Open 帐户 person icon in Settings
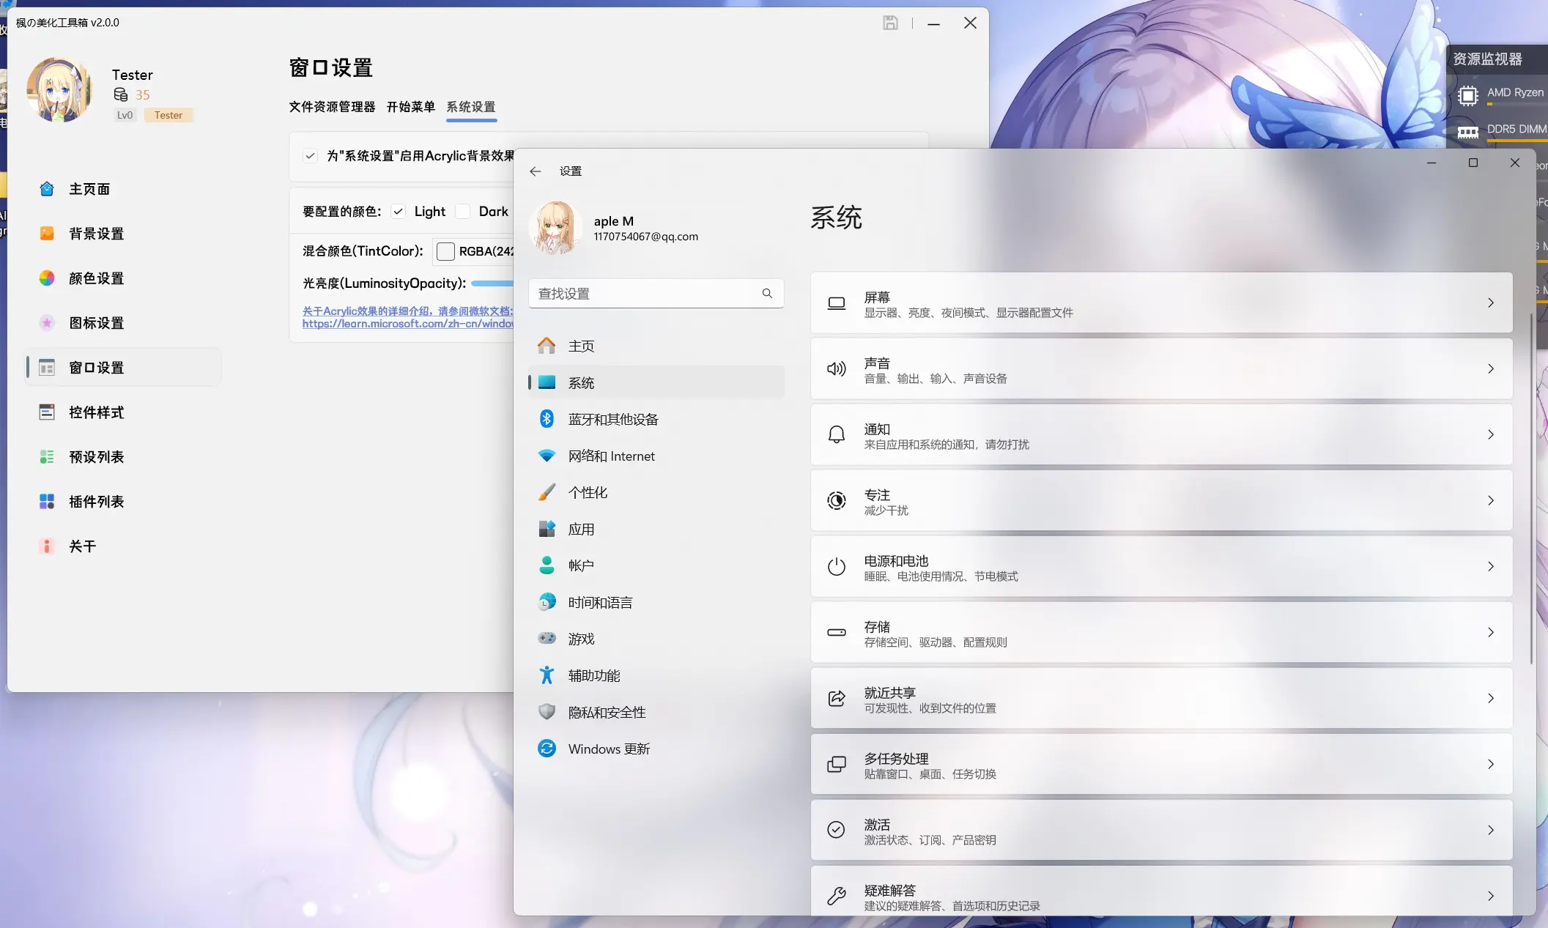 point(547,565)
